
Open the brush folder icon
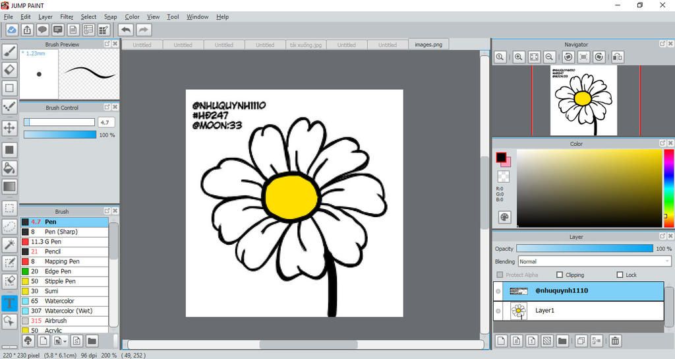tap(92, 341)
